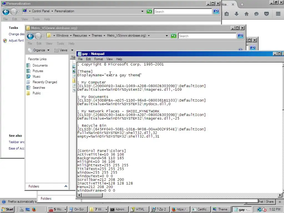Screen dimensions: 284x213
Task: Refresh the Personalization window address bar
Action: pos(149,11)
